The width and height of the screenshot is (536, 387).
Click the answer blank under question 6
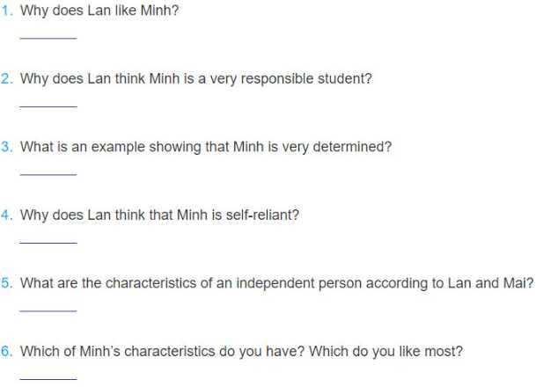48,376
